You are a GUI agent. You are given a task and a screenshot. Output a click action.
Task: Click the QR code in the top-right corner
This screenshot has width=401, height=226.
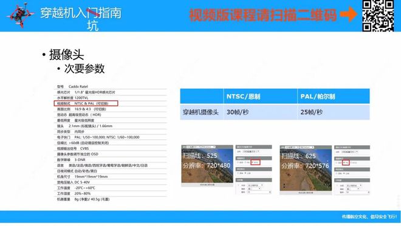378,16
